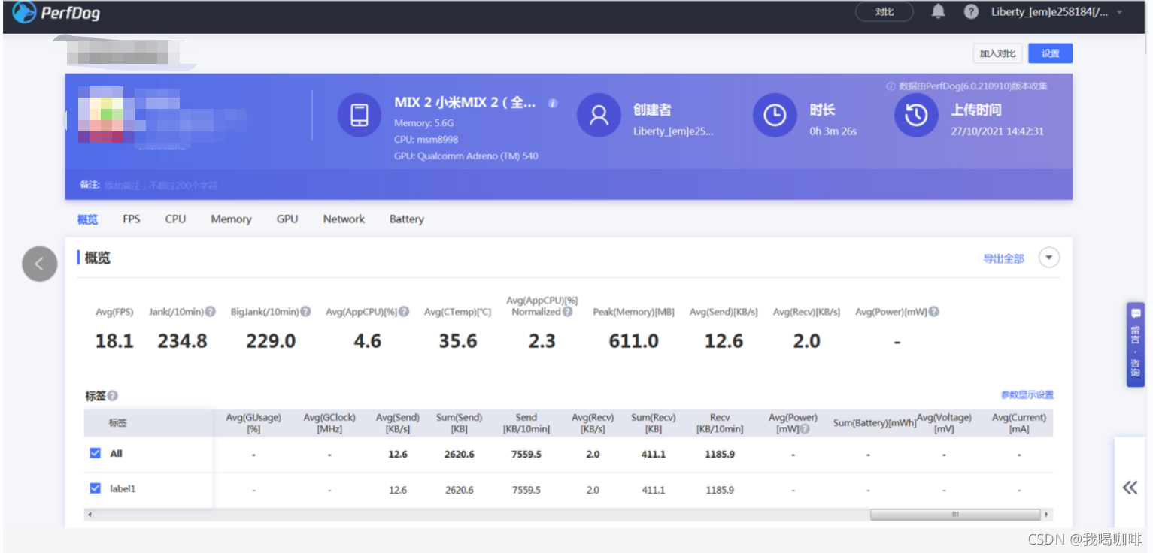Click the table horizontal scrollbar thumb
This screenshot has height=553, width=1153.
pos(955,515)
